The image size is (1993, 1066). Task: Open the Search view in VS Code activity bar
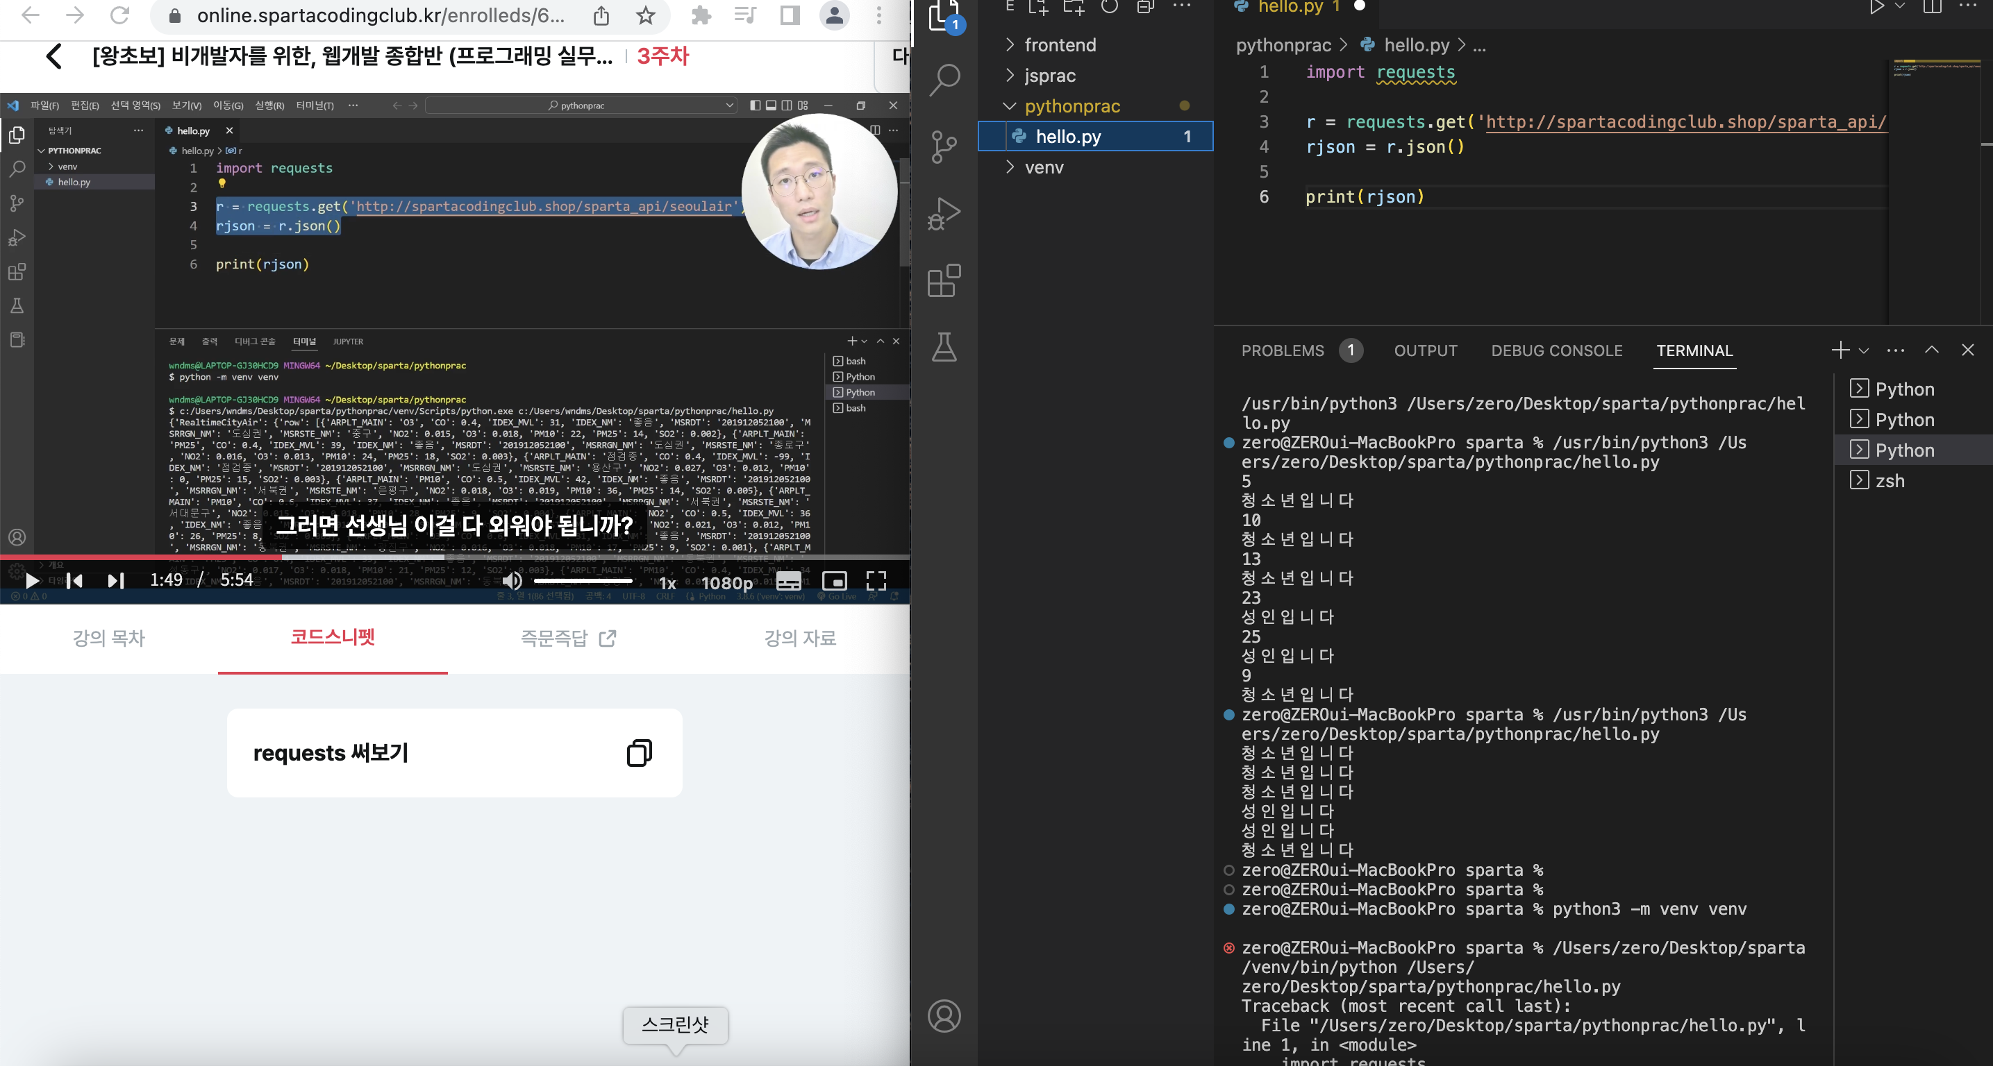pos(944,79)
